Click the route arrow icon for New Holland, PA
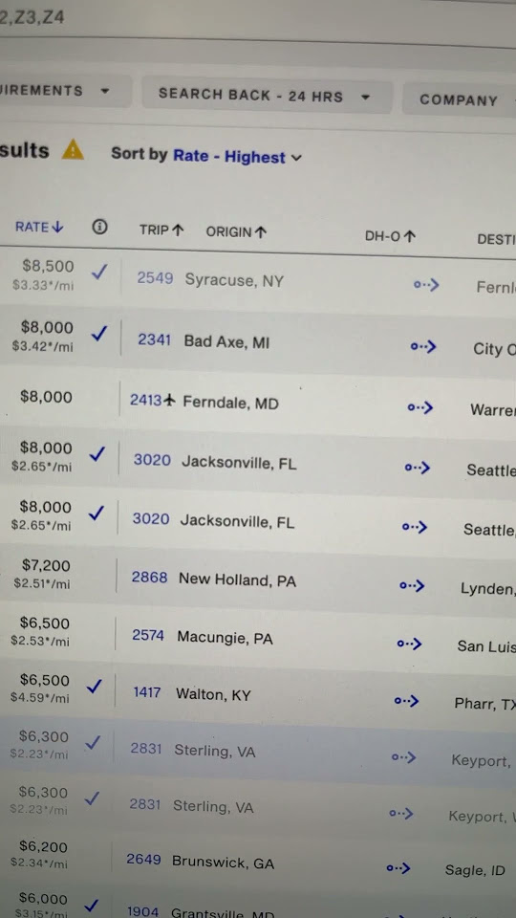 [412, 585]
